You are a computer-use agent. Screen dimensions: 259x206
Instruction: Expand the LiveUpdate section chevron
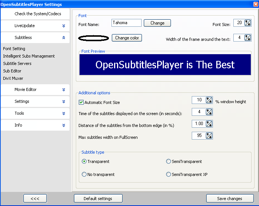click(64, 26)
